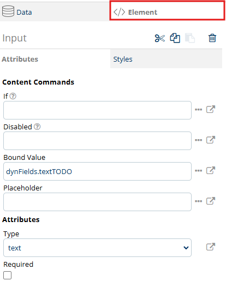Cut the Input element with scissors icon
Viewport: 226px width, 287px height.
[160, 38]
